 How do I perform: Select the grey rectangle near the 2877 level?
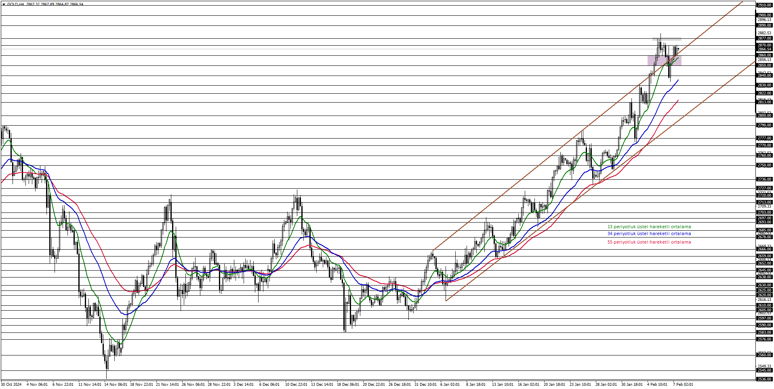point(667,39)
